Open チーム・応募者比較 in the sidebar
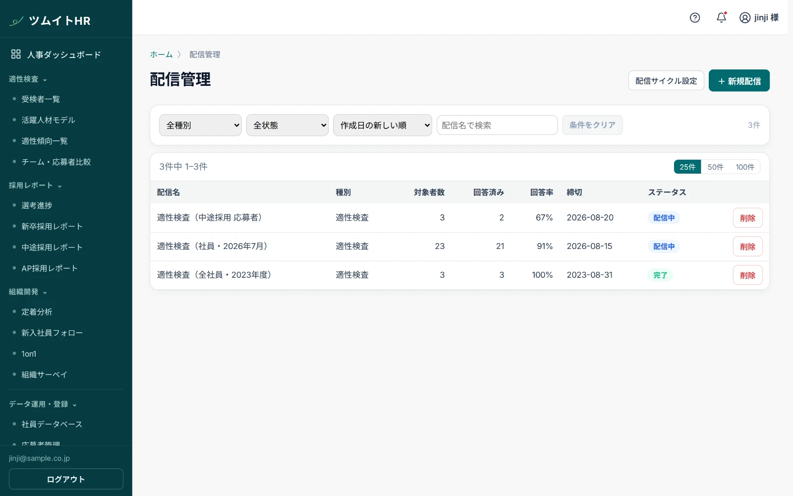 pyautogui.click(x=56, y=162)
